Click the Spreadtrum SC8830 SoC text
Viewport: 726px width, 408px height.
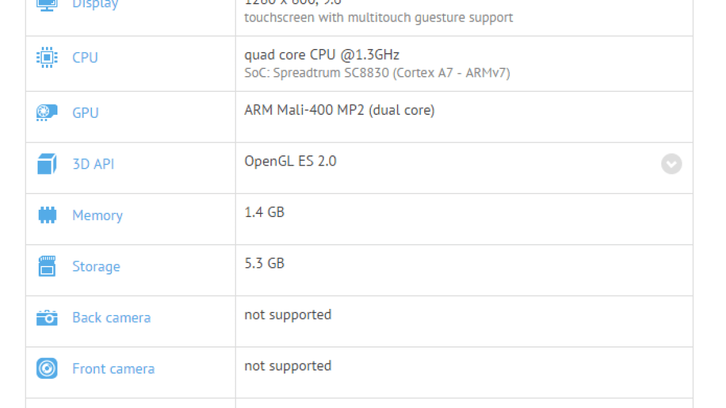pyautogui.click(x=377, y=73)
